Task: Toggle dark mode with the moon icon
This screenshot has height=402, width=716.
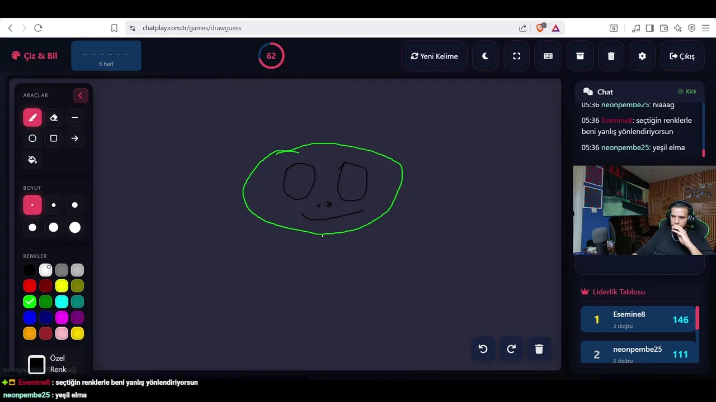Action: [486, 56]
